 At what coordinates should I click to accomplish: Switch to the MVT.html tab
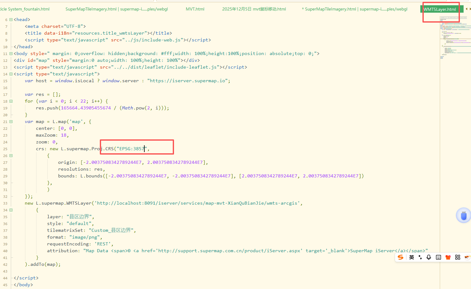coord(195,9)
